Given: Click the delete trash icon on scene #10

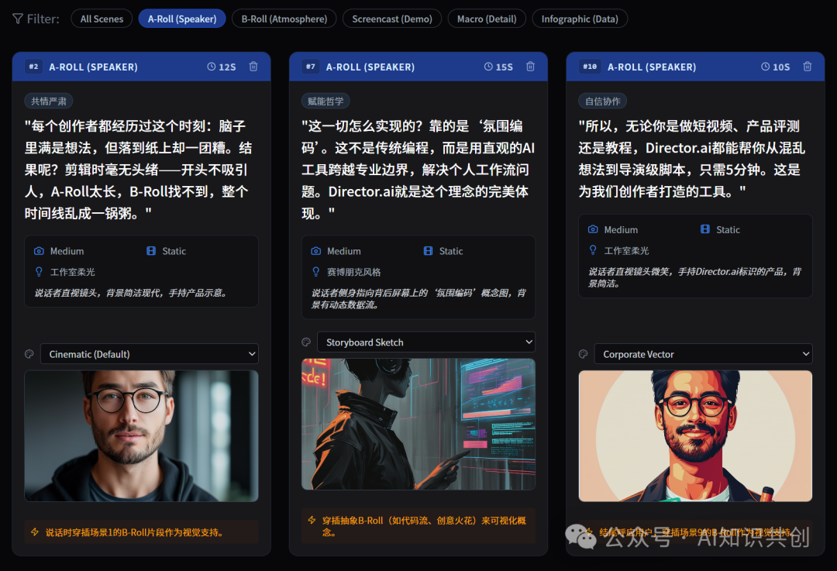Looking at the screenshot, I should coord(807,67).
